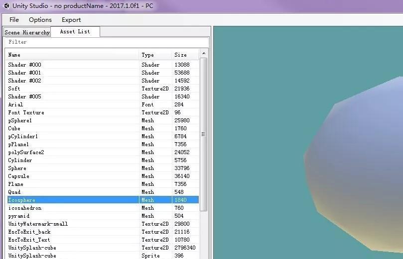403x259 pixels.
Task: Open the File menu
Action: 14,20
